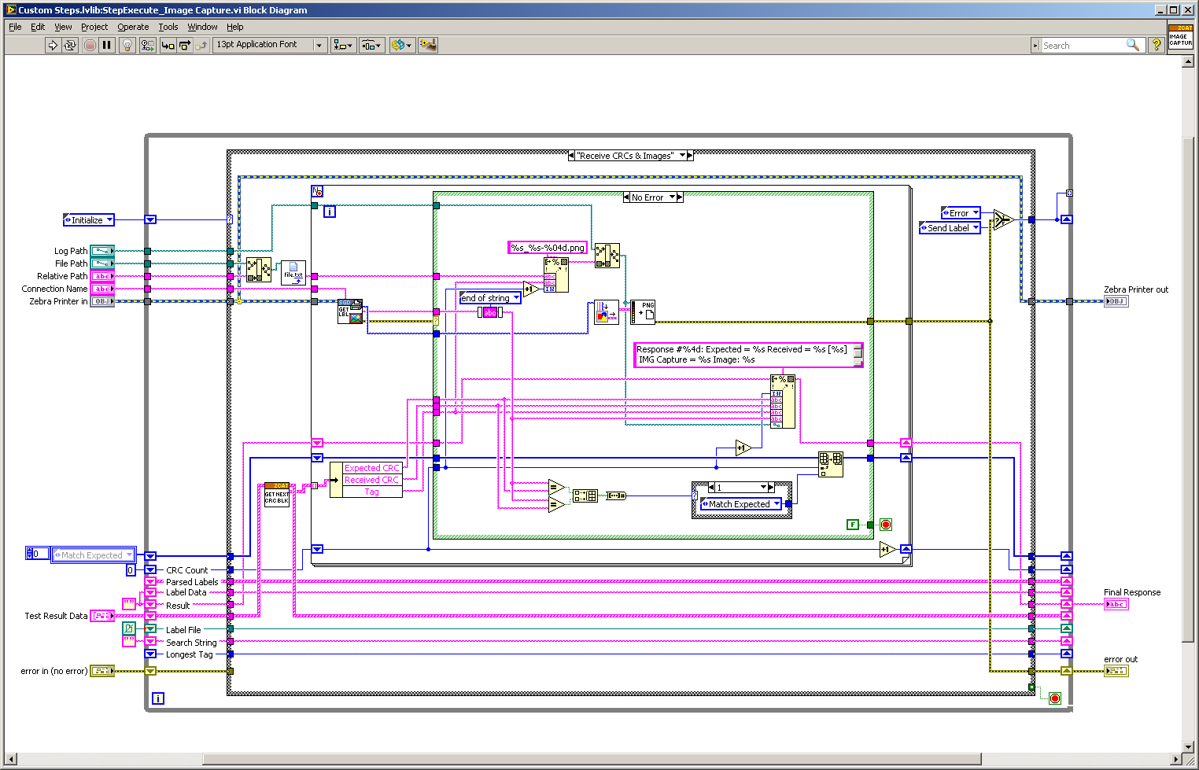Click the Step Over toolbar icon

click(x=185, y=45)
